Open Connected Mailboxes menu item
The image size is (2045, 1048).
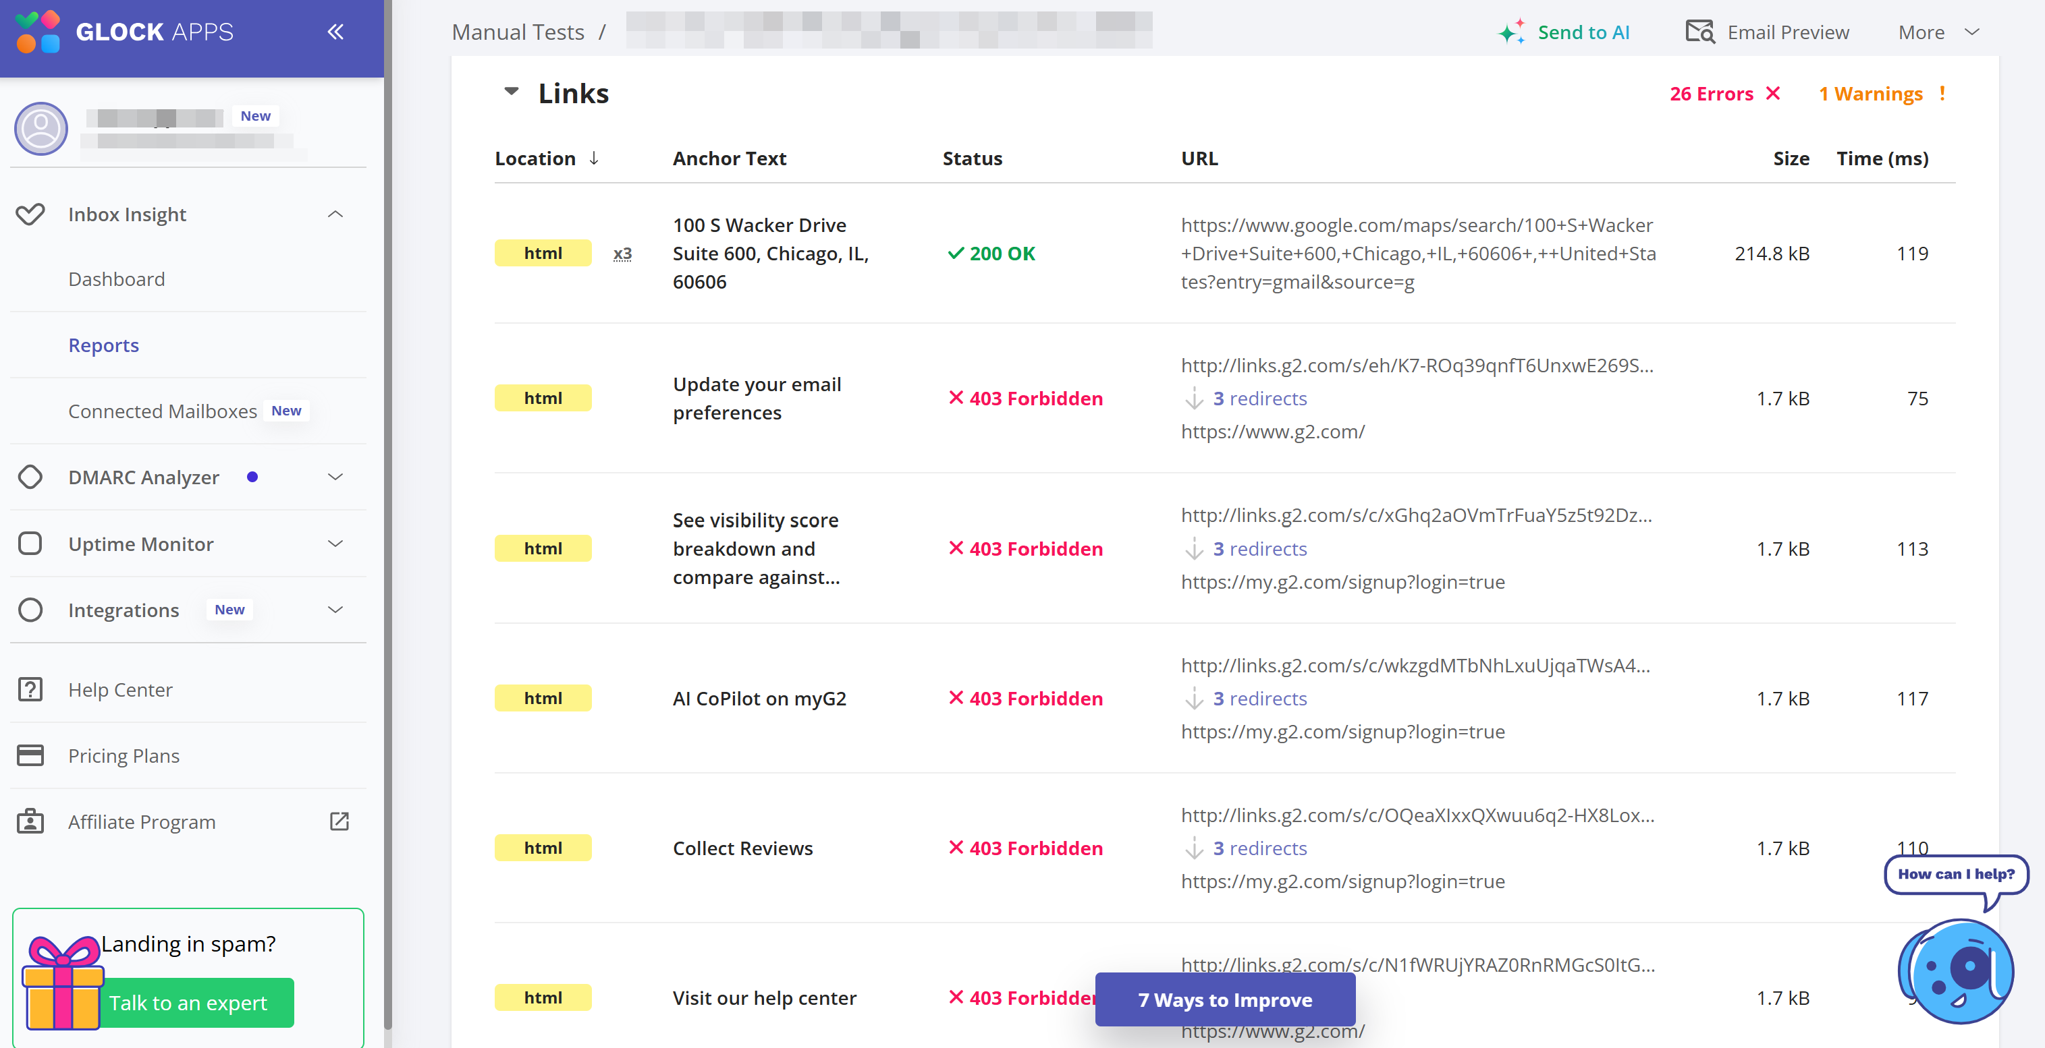162,411
